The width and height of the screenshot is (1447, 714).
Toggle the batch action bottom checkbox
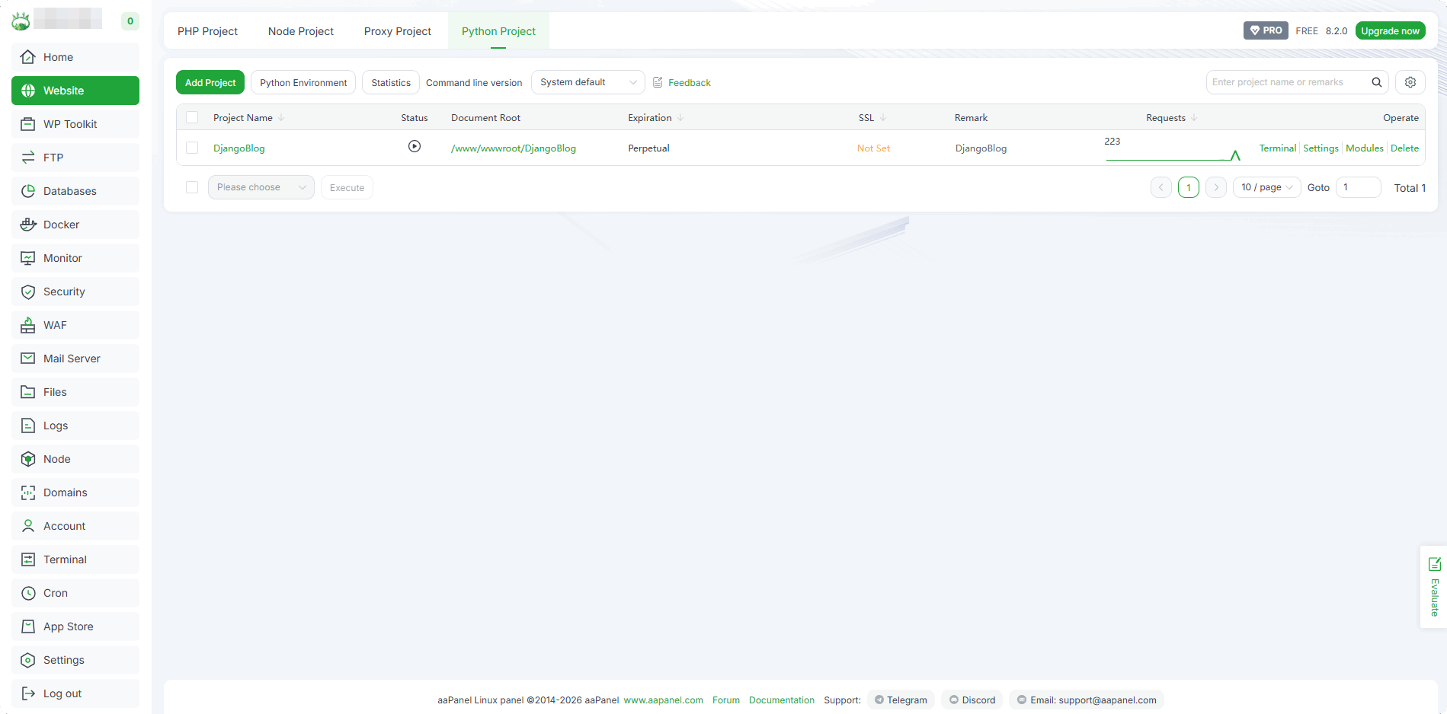pyautogui.click(x=192, y=187)
